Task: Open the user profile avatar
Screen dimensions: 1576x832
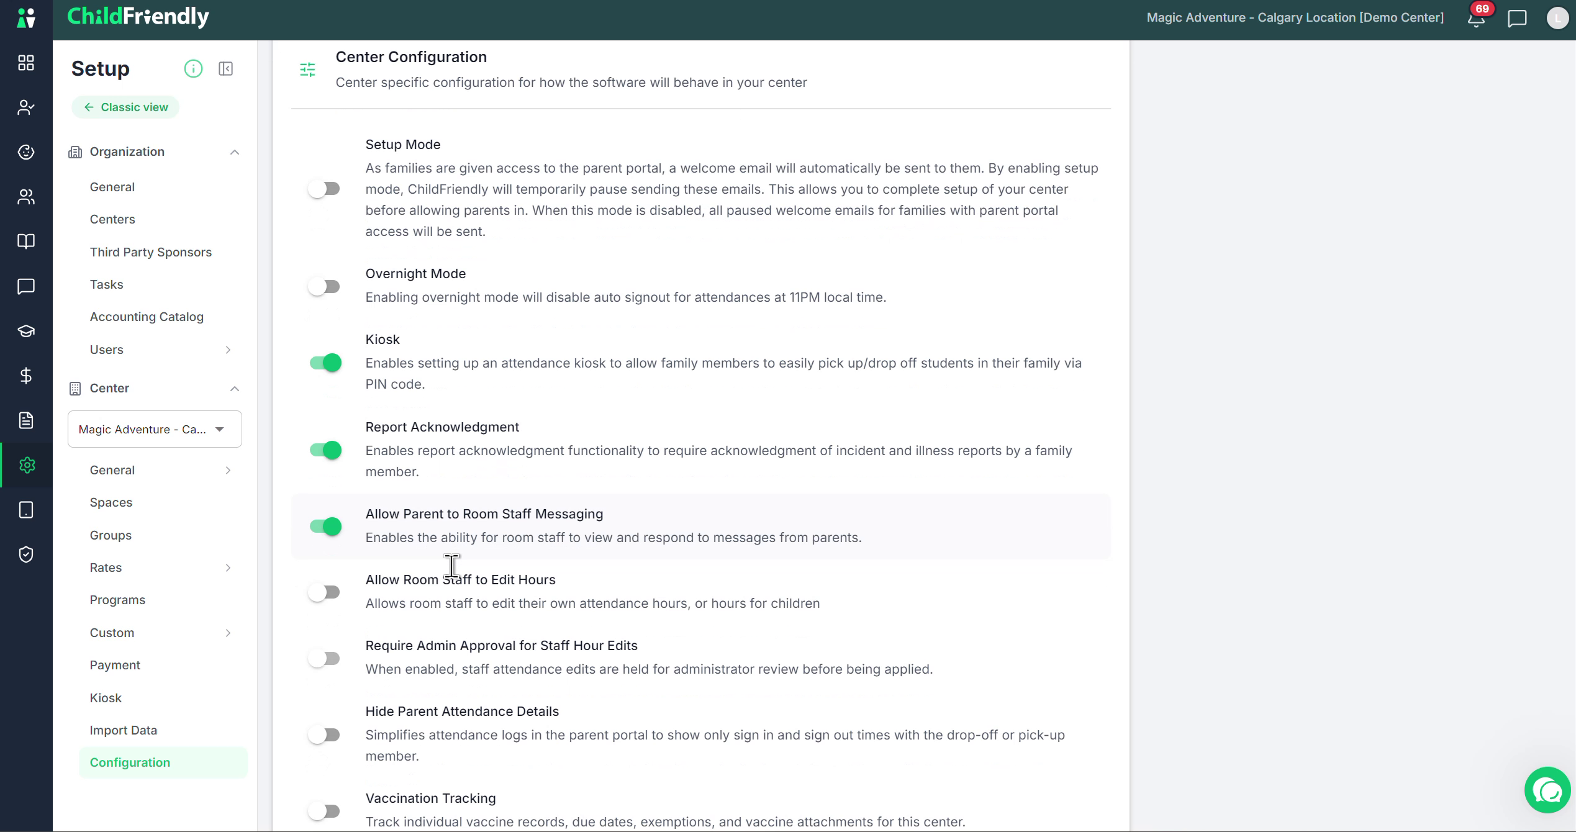Action: coord(1557,19)
